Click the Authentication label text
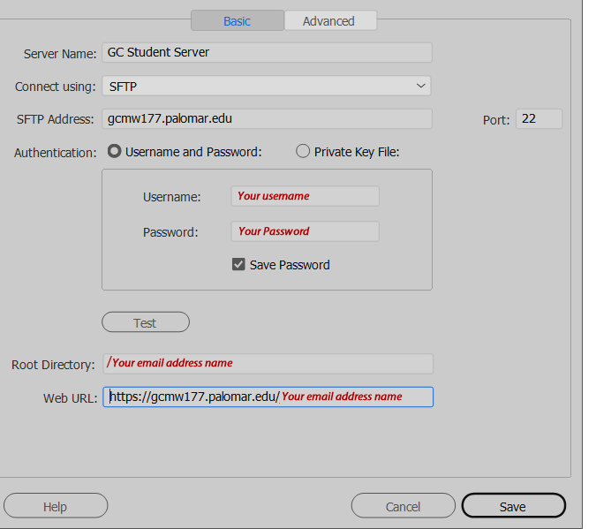Image resolution: width=596 pixels, height=529 pixels. tap(56, 153)
